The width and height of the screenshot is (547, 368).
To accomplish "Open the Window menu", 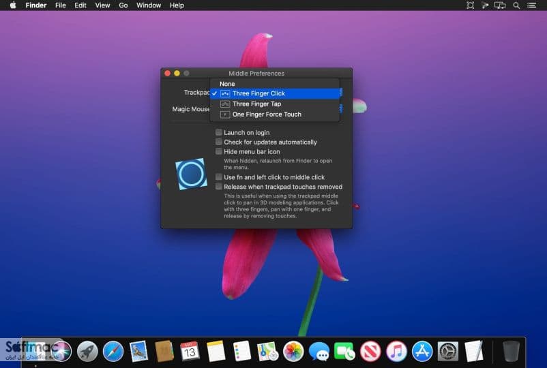I will (149, 5).
